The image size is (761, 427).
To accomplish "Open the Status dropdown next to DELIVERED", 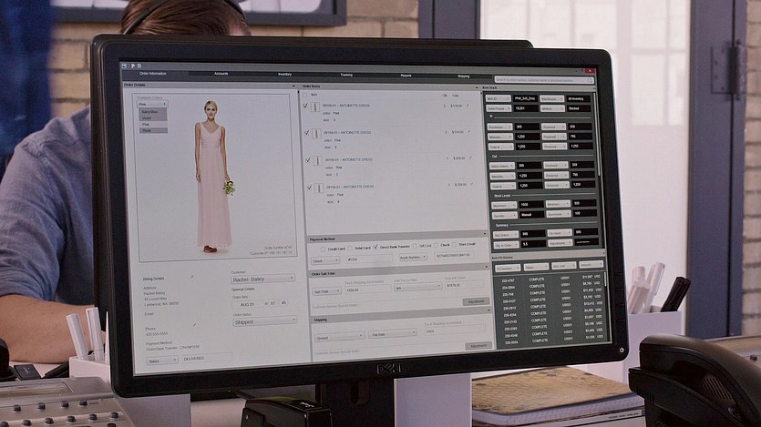I will [x=162, y=361].
